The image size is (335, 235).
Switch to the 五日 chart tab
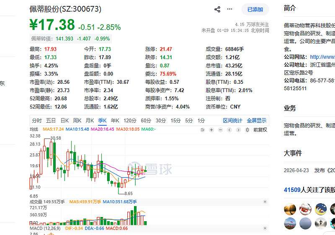[51, 121]
